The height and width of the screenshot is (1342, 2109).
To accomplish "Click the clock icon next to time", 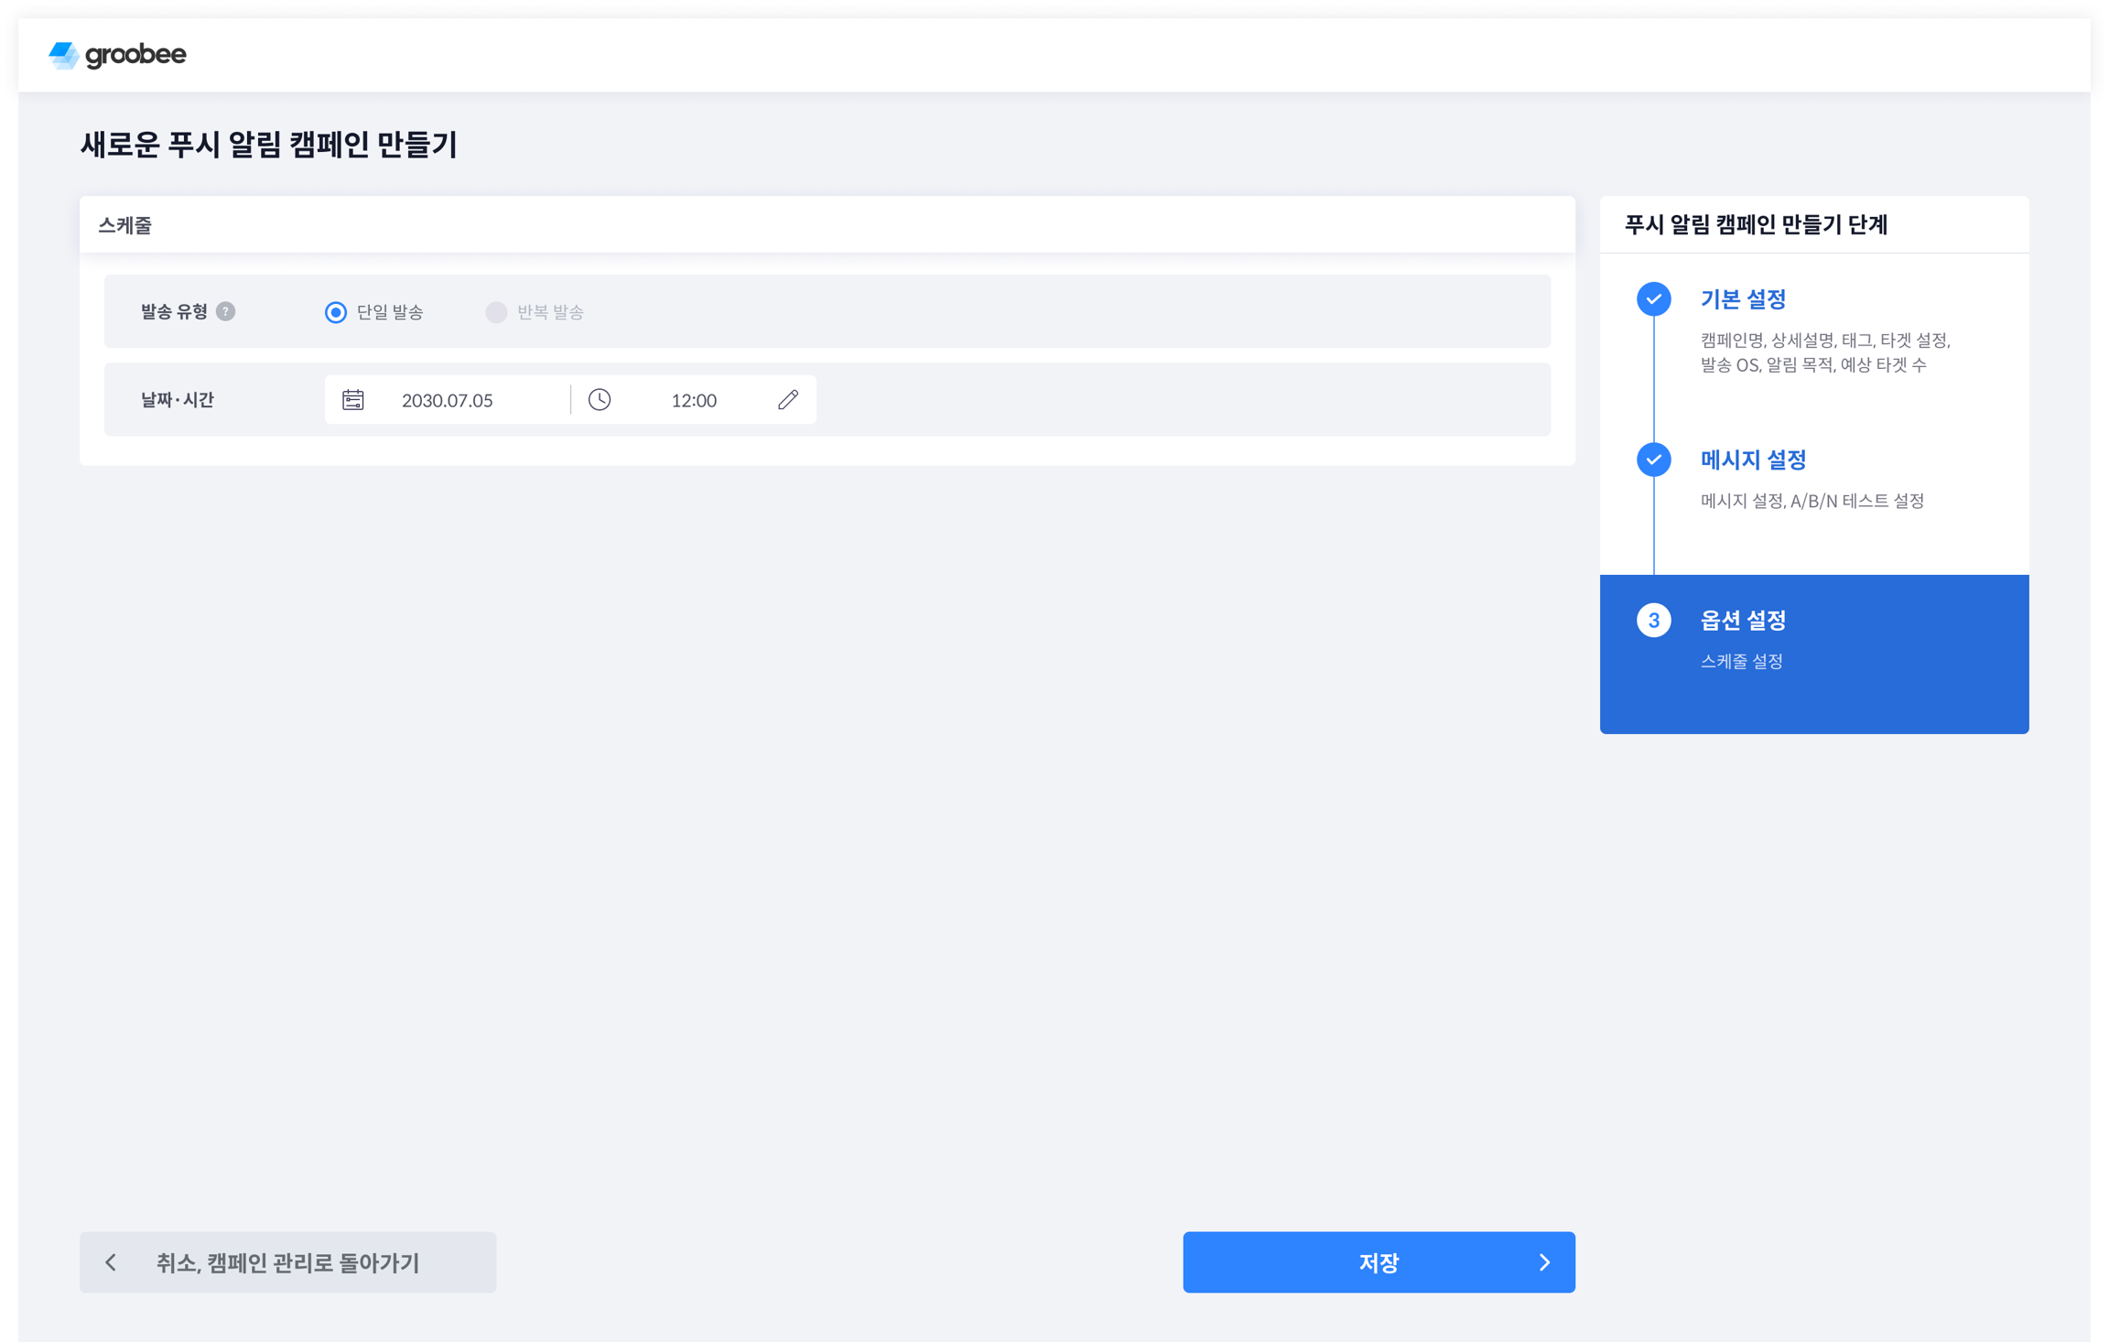I will point(600,400).
